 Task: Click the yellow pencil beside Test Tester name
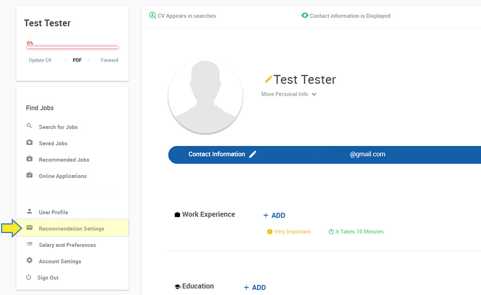pos(268,80)
